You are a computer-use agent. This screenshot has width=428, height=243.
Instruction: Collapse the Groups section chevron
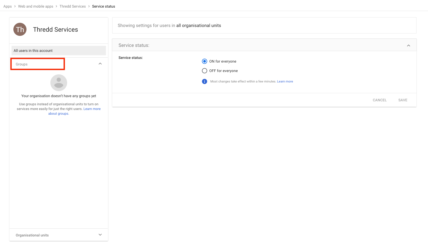tap(100, 64)
